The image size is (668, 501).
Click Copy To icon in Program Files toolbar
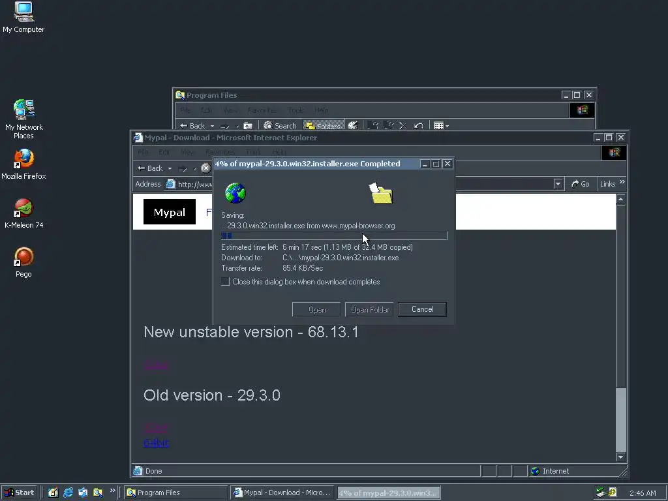click(388, 126)
